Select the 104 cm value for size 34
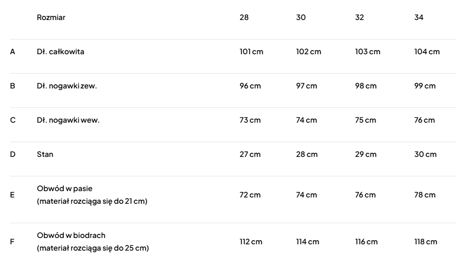Screen dimensions: 460x268 (x=427, y=52)
